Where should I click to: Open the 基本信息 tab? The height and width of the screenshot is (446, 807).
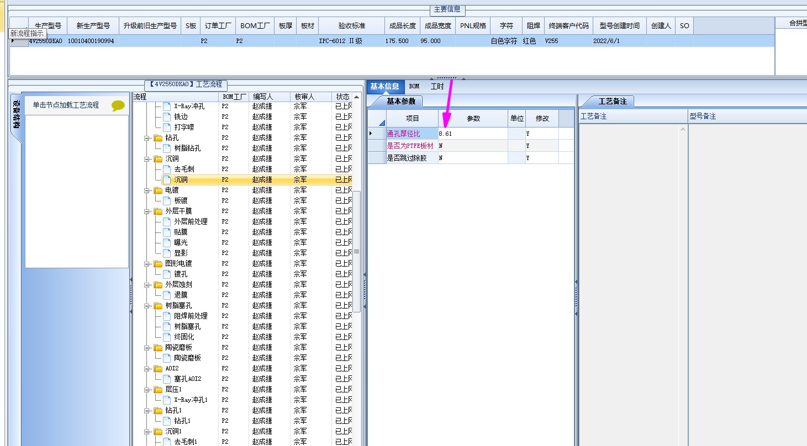[x=384, y=86]
